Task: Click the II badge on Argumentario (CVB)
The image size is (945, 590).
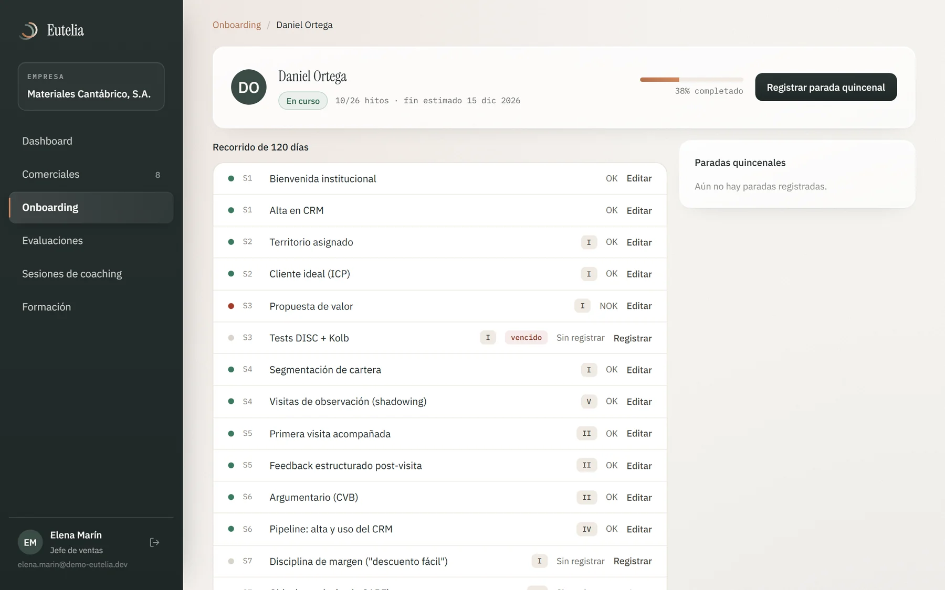Action: 586,497
